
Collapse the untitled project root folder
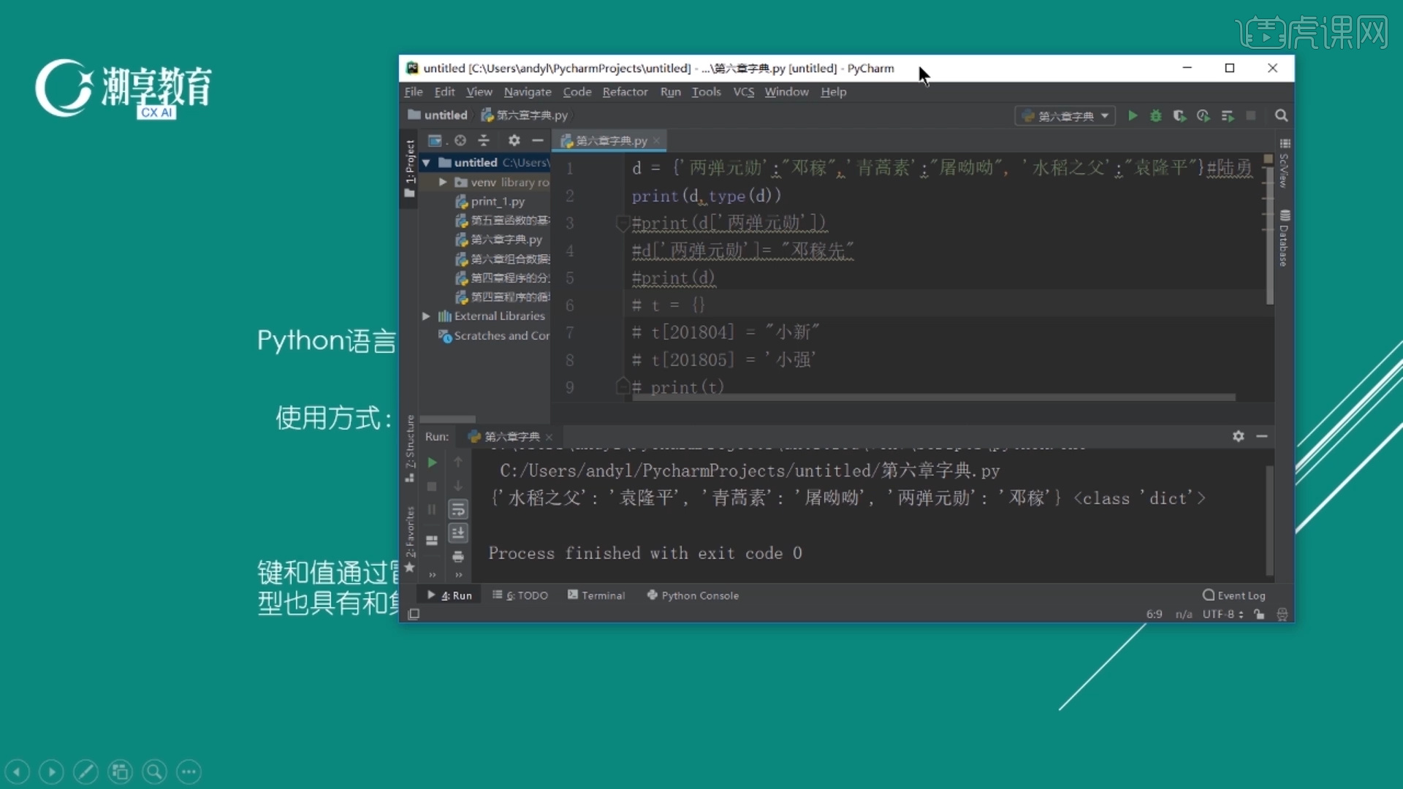pyautogui.click(x=426, y=163)
